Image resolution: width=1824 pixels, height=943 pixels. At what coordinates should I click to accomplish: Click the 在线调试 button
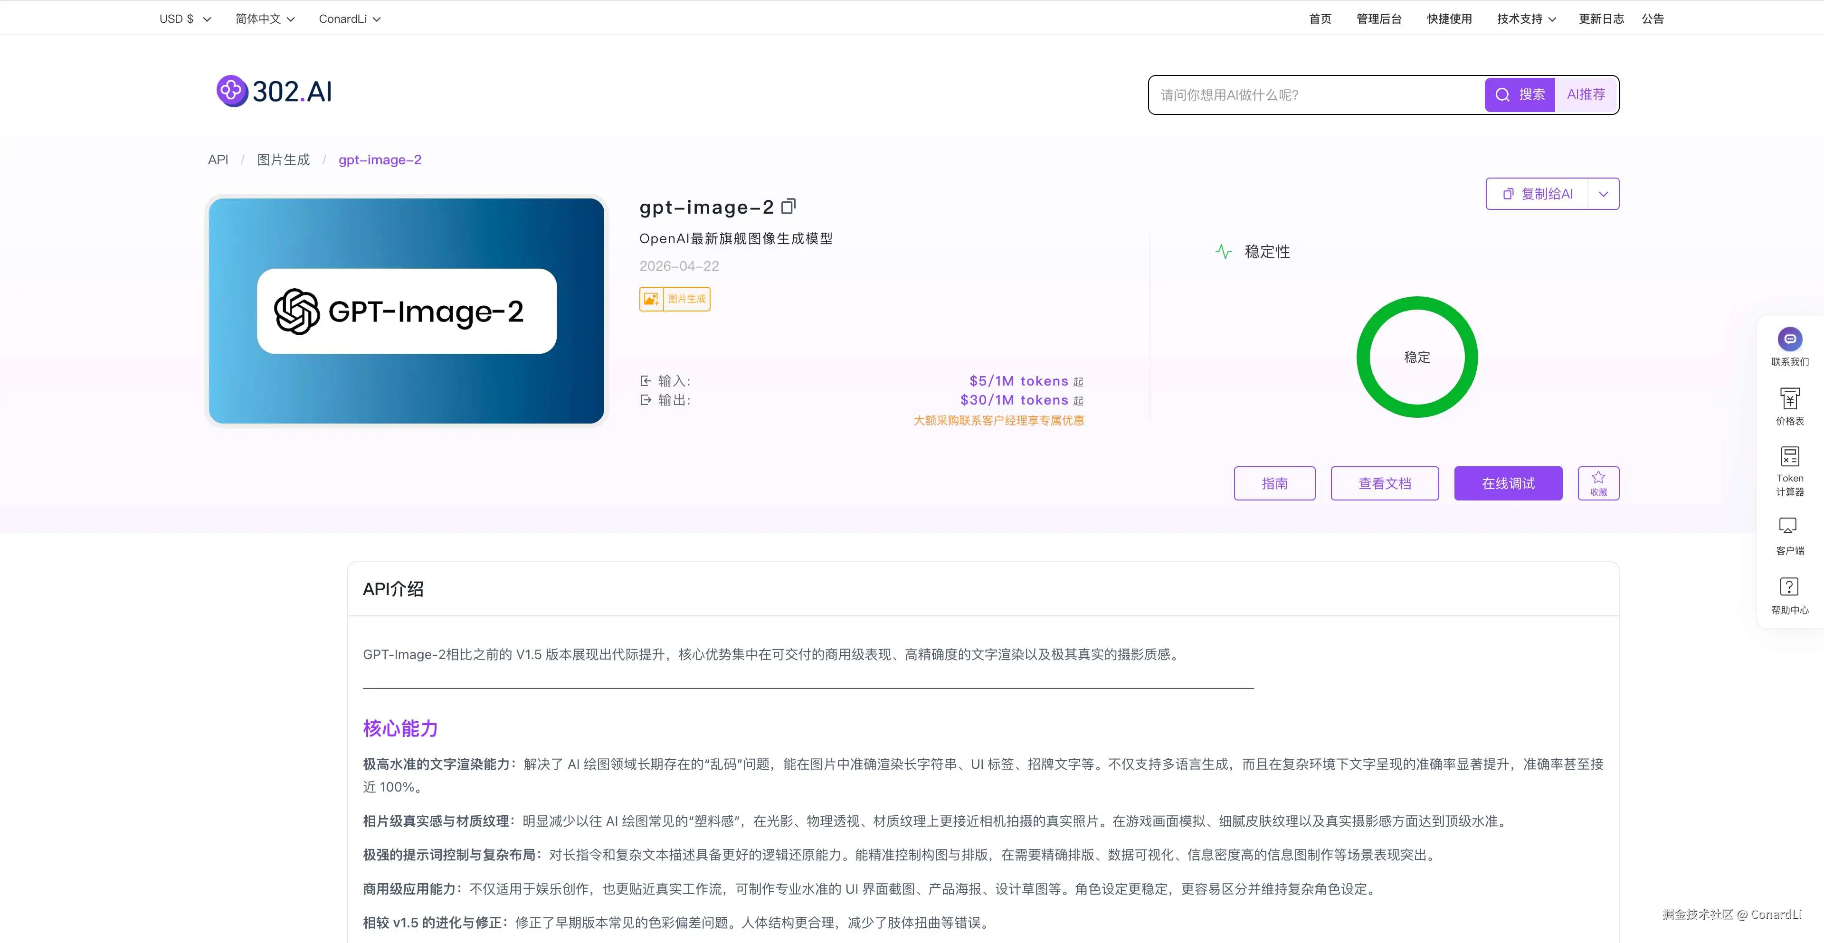click(1508, 483)
